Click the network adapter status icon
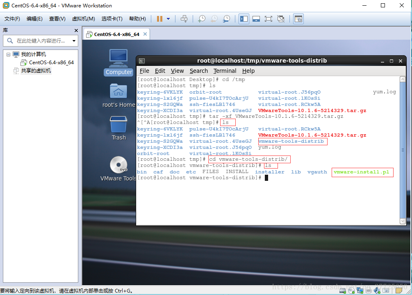This screenshot has width=412, height=295. pyautogui.click(x=360, y=290)
